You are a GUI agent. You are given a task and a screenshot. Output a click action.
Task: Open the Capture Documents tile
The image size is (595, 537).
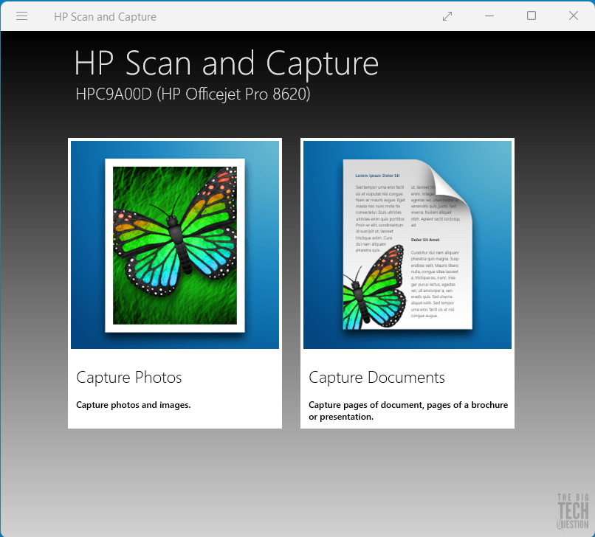407,283
